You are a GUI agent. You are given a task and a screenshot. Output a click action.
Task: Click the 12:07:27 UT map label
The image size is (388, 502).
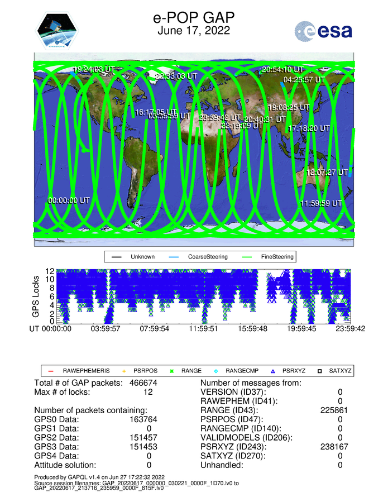(x=327, y=172)
